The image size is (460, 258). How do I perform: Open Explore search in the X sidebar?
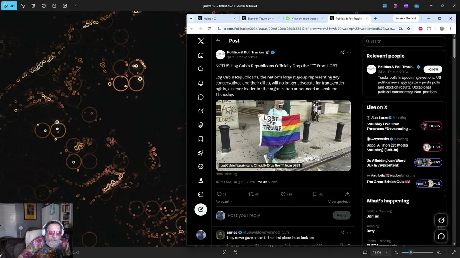click(x=201, y=69)
